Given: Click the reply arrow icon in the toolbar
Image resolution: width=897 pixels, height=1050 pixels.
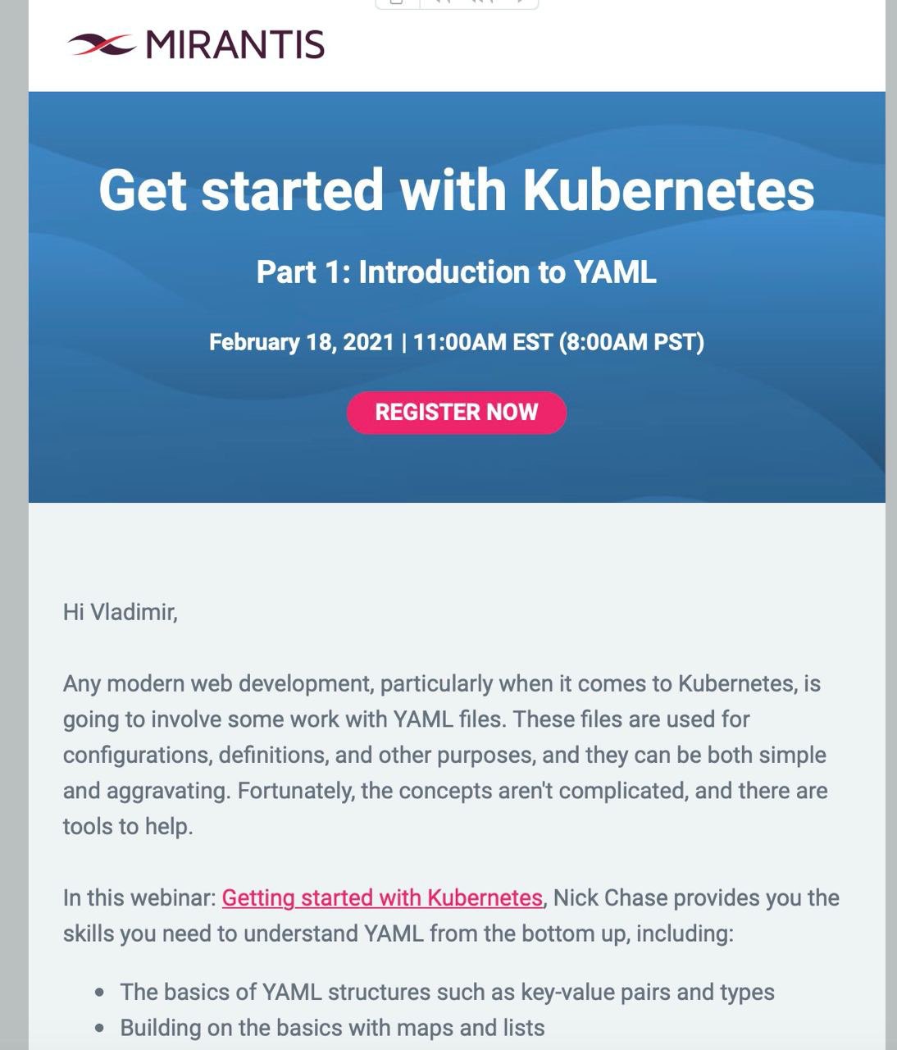Looking at the screenshot, I should click(x=443, y=3).
